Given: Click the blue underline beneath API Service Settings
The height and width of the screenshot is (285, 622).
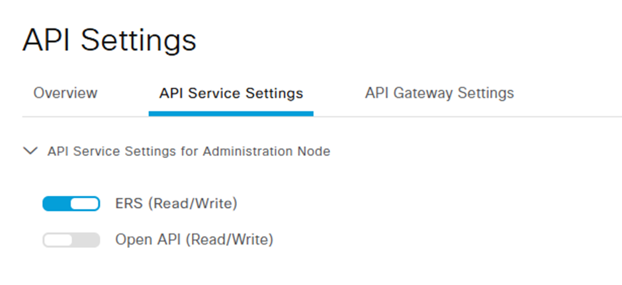Looking at the screenshot, I should click(231, 114).
